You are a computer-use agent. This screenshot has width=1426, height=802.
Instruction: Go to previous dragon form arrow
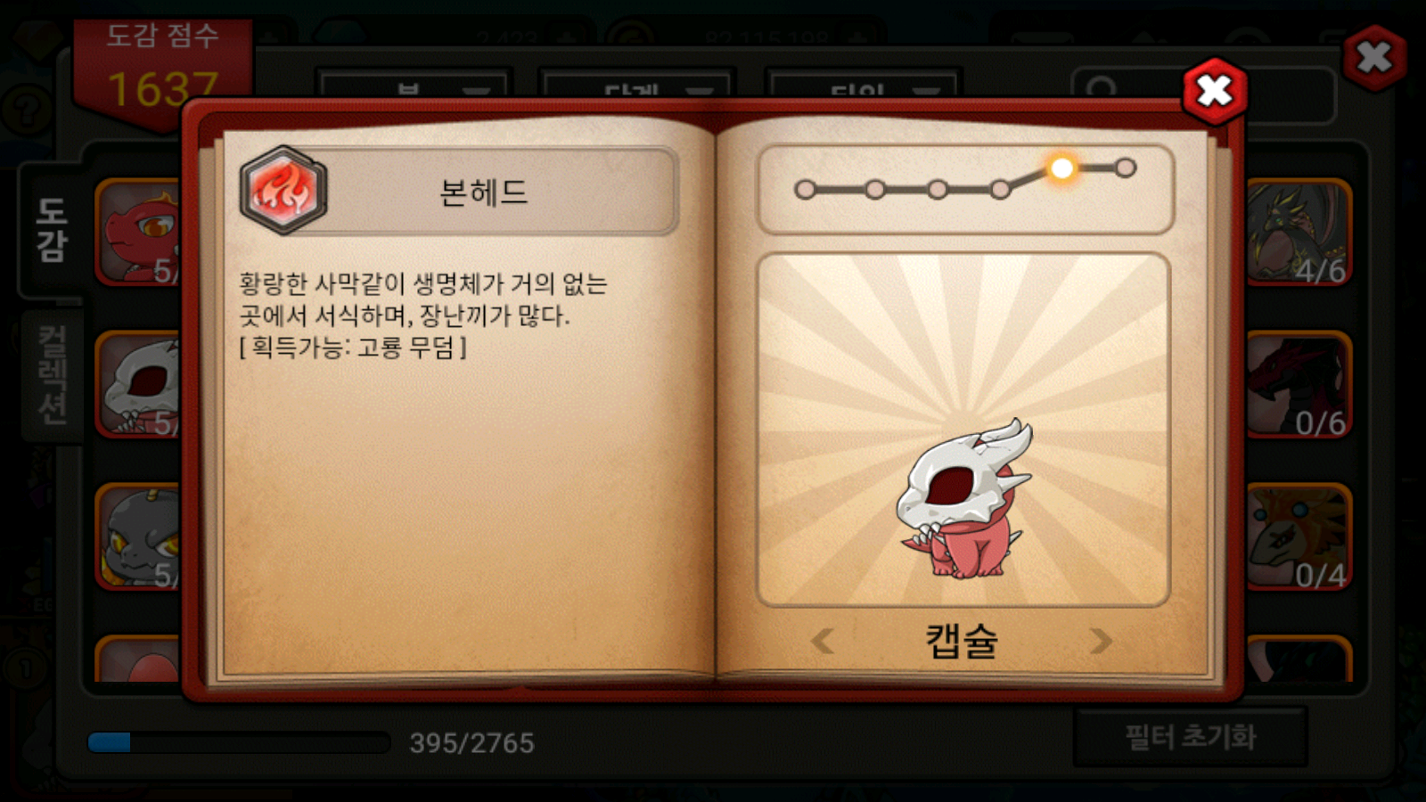coord(823,640)
